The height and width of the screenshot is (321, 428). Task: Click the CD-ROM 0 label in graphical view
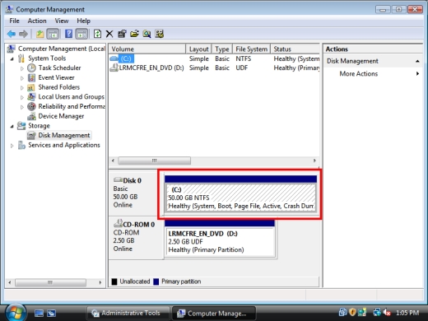coord(138,225)
